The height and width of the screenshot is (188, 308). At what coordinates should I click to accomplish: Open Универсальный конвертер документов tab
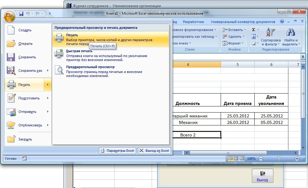[x=243, y=22]
